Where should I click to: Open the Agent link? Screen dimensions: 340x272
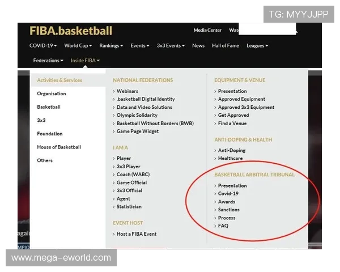[x=123, y=199]
